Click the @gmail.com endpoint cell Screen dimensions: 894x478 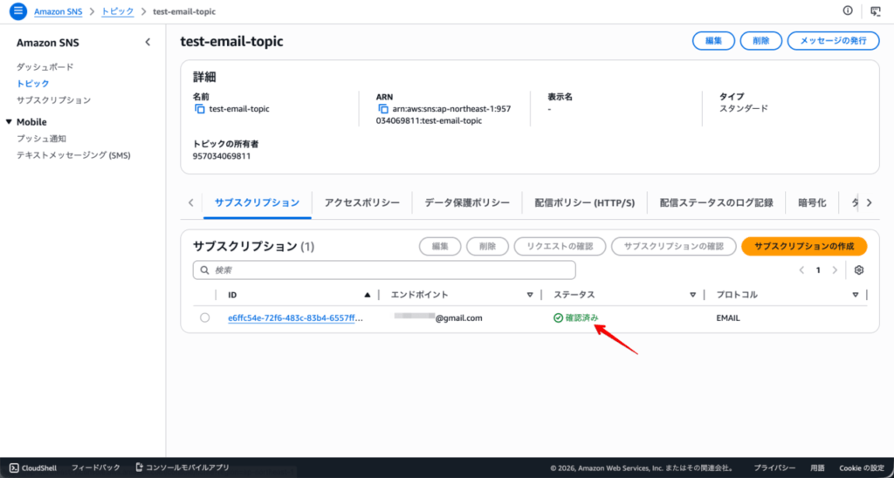pyautogui.click(x=438, y=318)
